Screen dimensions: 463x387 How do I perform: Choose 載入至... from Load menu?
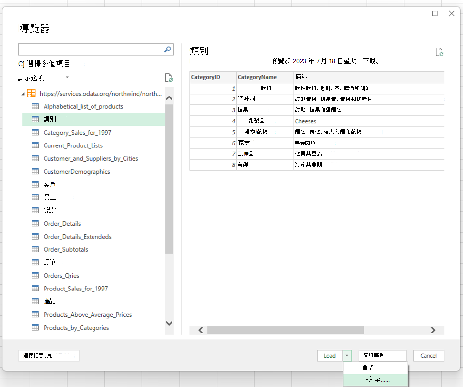click(x=375, y=379)
